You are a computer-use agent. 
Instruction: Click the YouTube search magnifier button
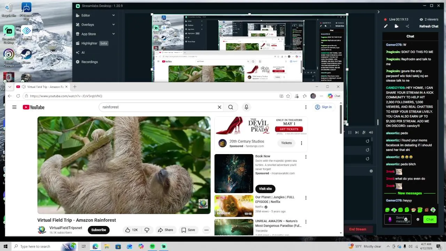[x=231, y=107]
